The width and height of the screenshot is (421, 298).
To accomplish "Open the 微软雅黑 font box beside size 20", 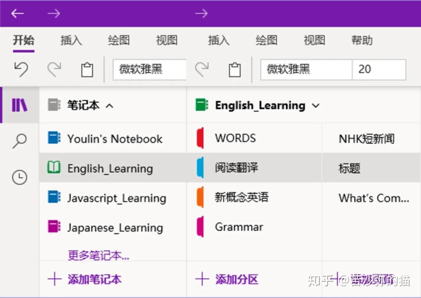I will click(306, 69).
